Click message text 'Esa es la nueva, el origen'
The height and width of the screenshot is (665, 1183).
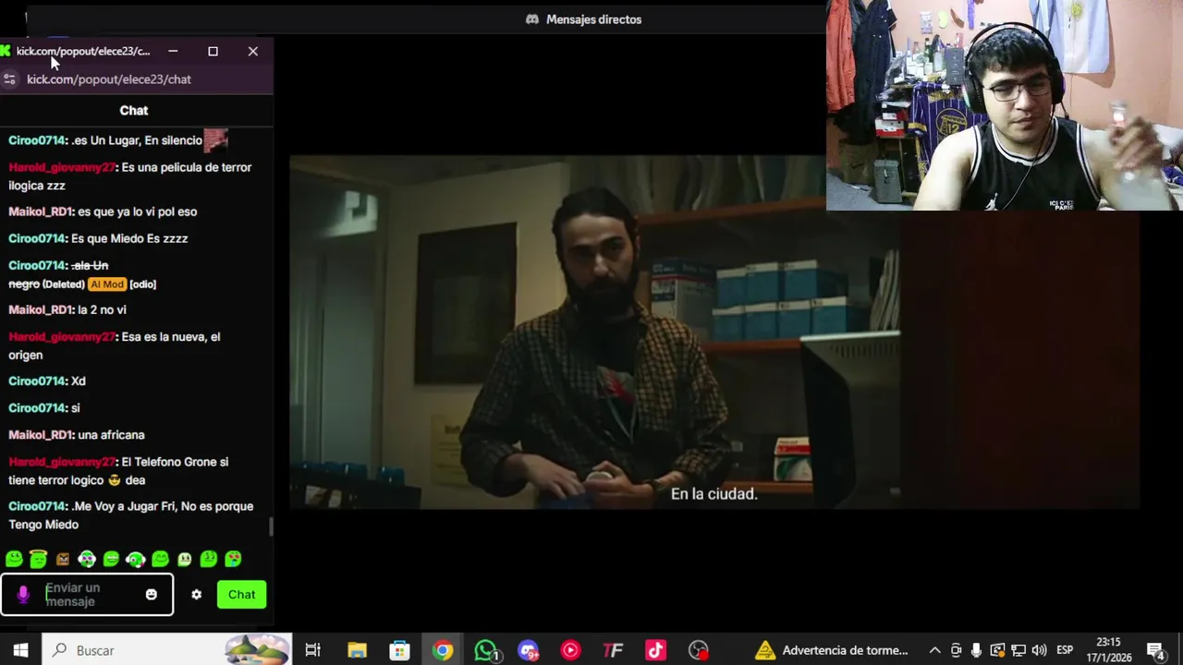[x=115, y=345]
